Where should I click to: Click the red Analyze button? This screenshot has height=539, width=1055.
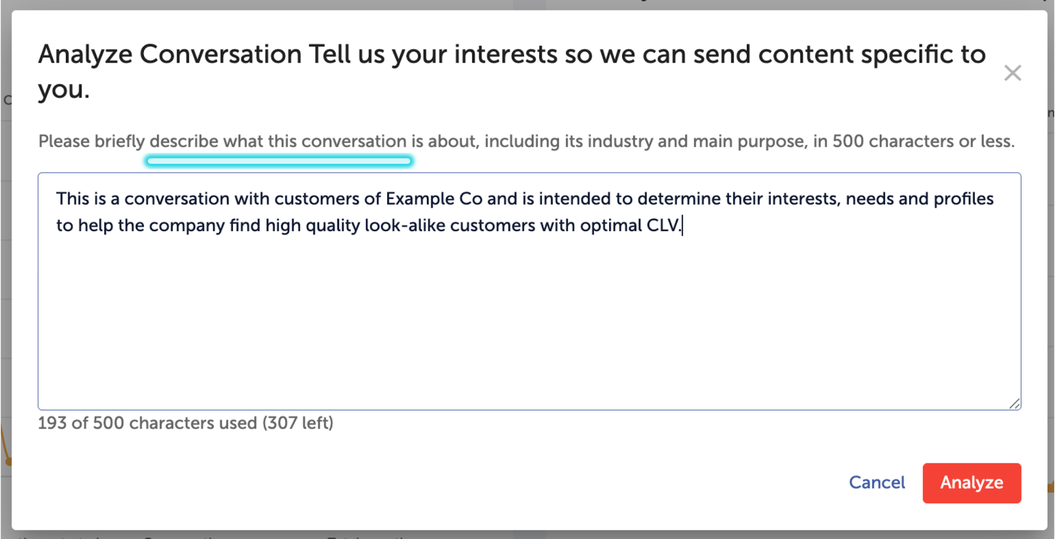972,482
